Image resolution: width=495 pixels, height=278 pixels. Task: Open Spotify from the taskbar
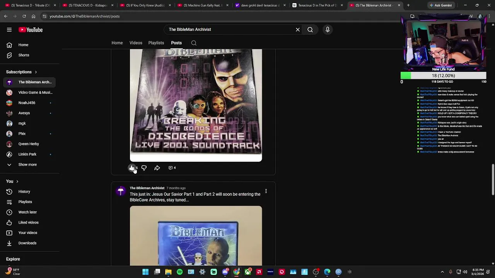click(179, 272)
